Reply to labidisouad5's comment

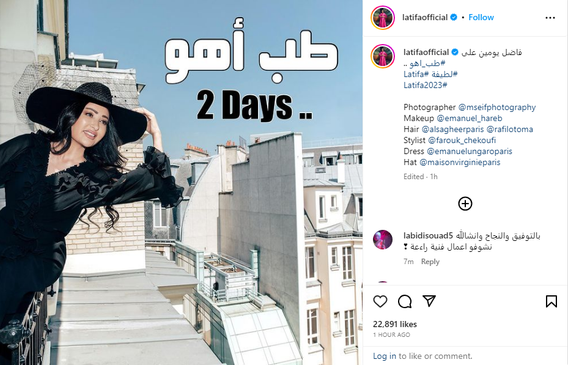pos(430,262)
